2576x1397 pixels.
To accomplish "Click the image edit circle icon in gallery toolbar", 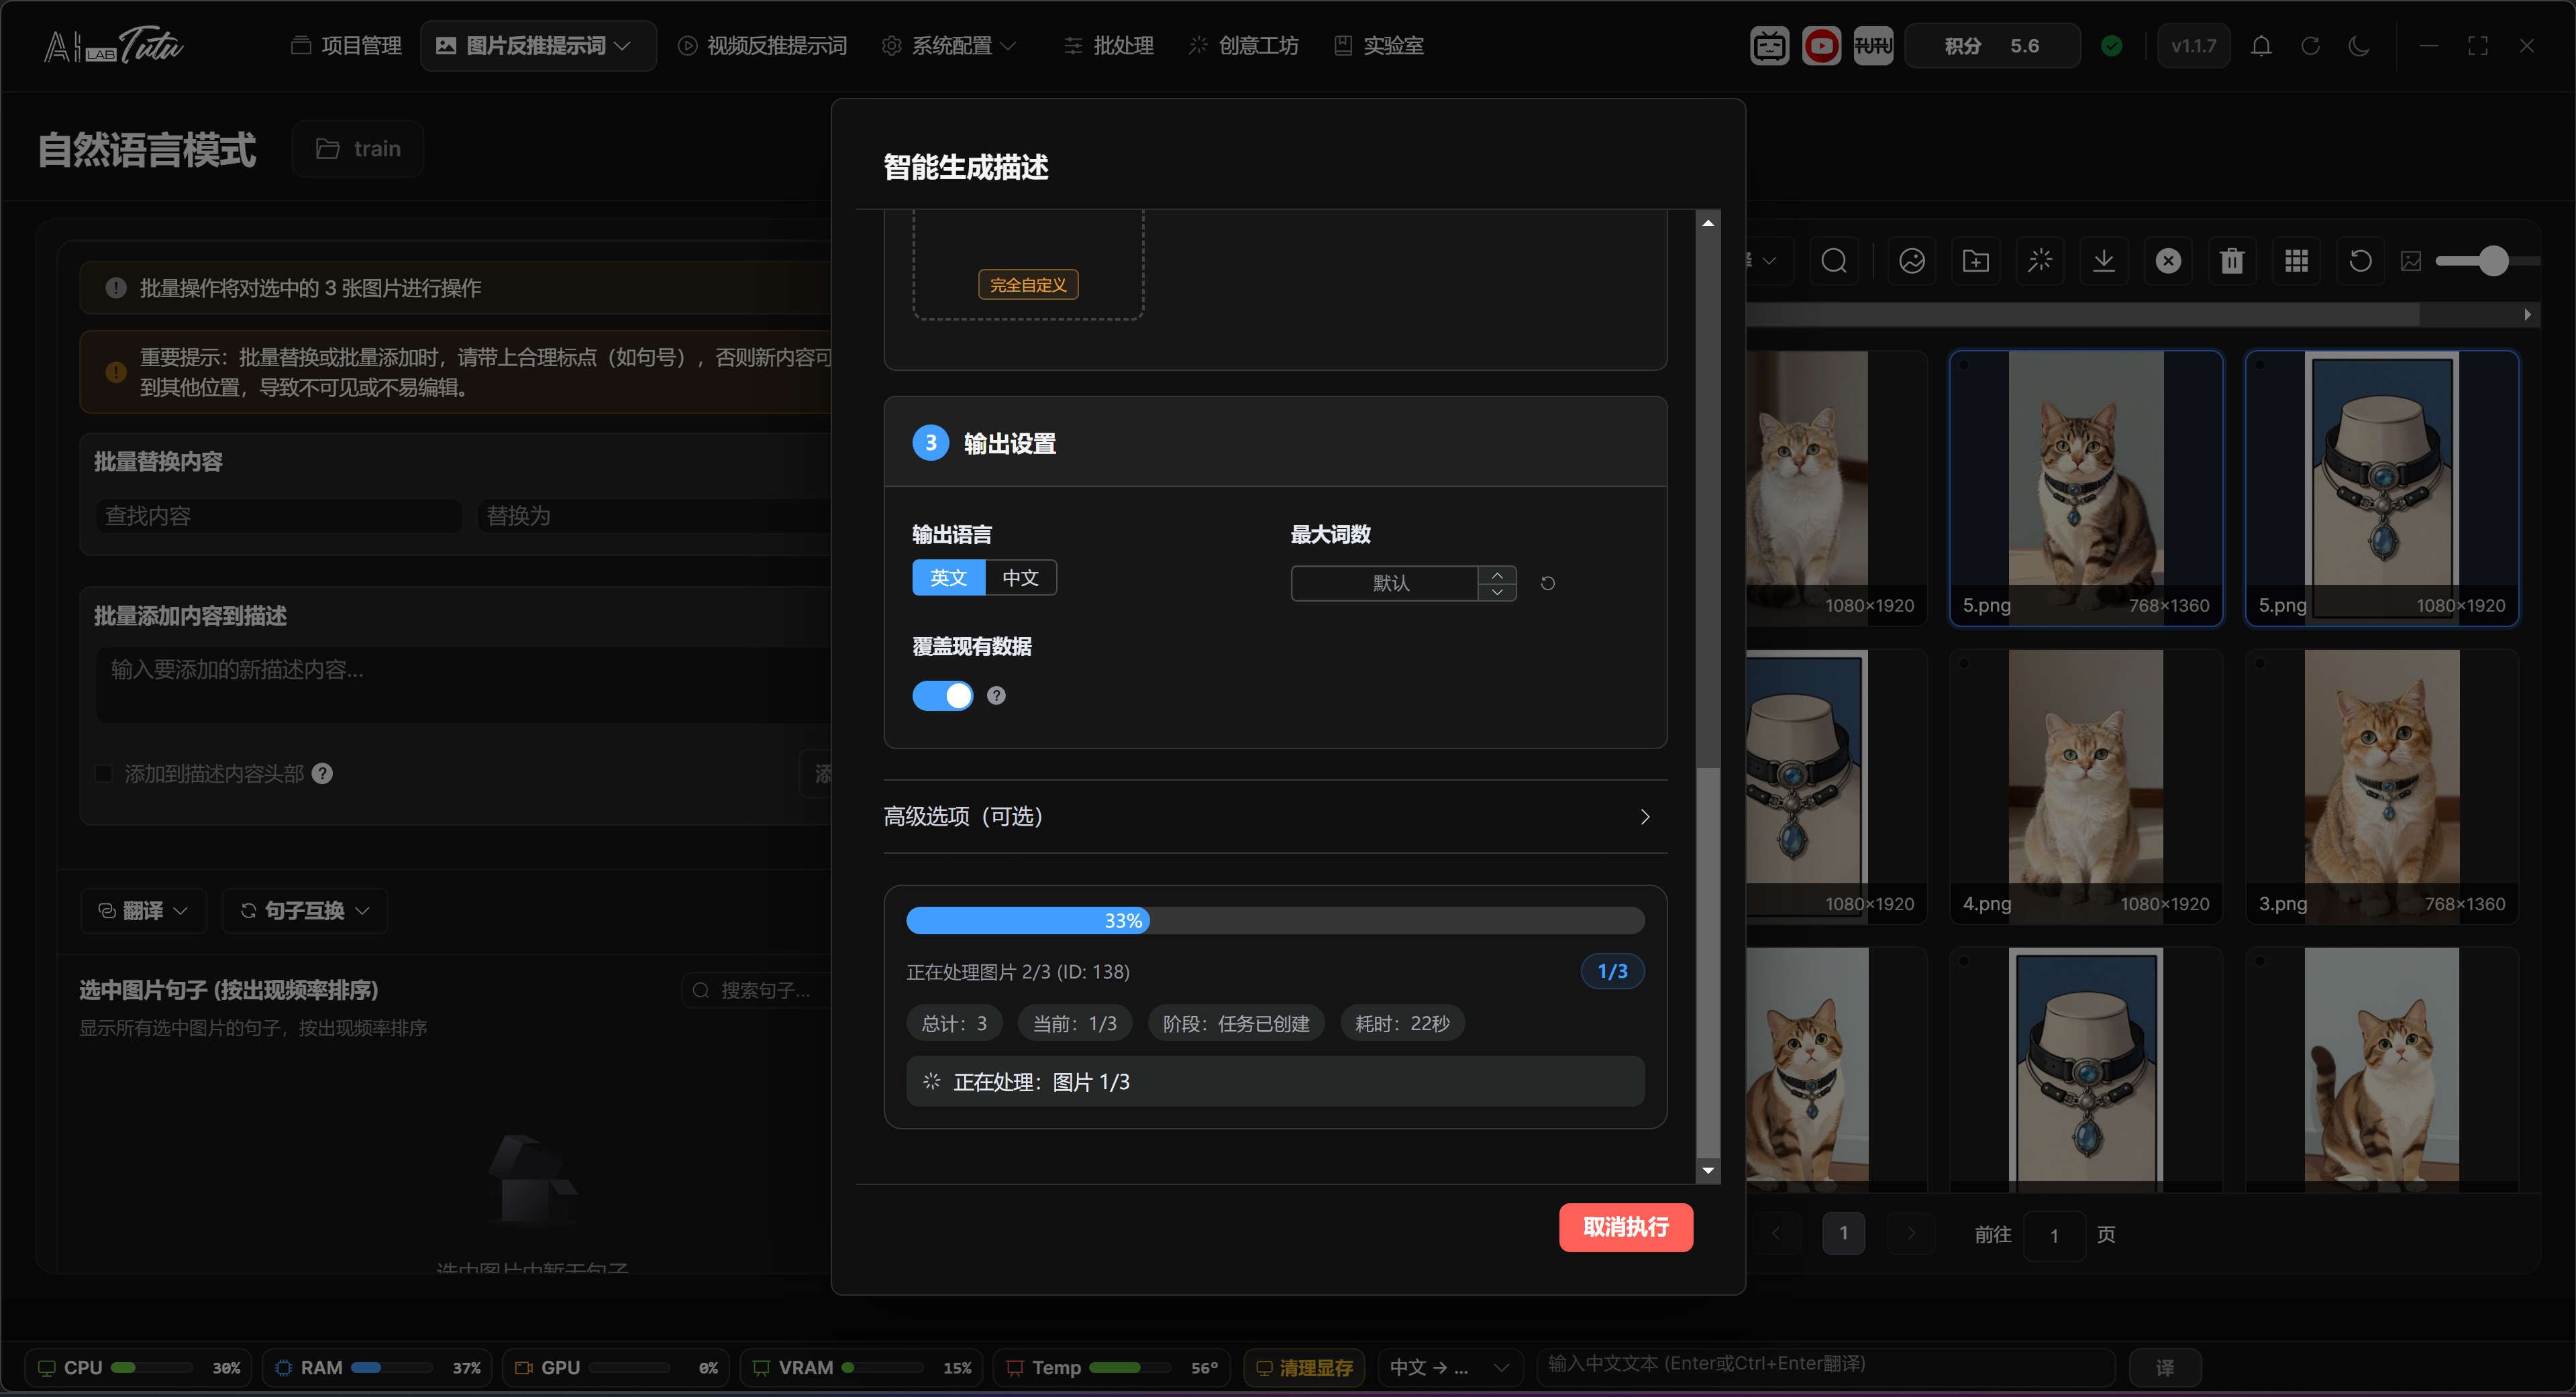I will tap(1912, 261).
